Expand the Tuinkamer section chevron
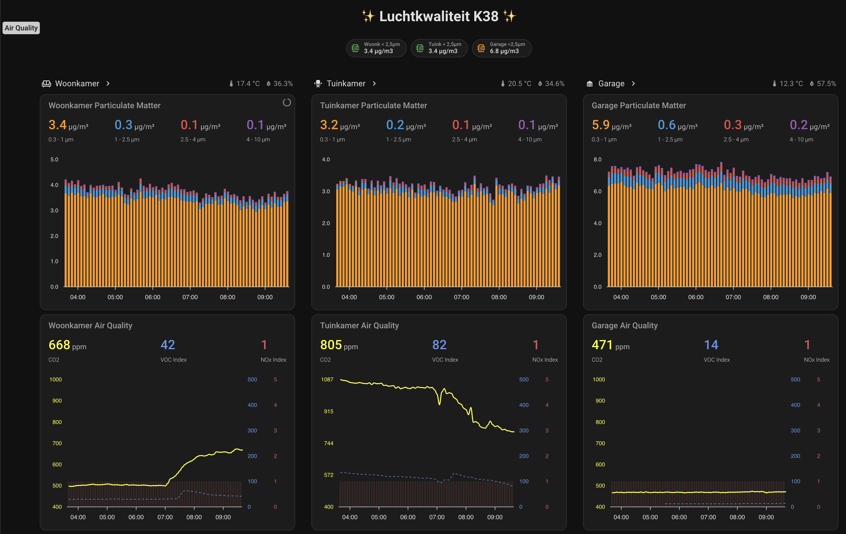Screen dimensions: 846x534 [374, 84]
